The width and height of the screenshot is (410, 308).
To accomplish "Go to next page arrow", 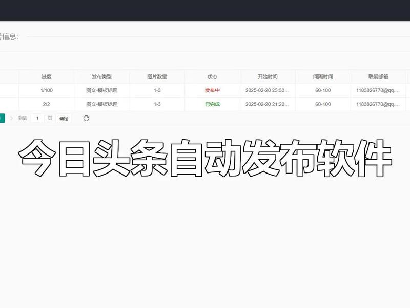I will pyautogui.click(x=11, y=118).
